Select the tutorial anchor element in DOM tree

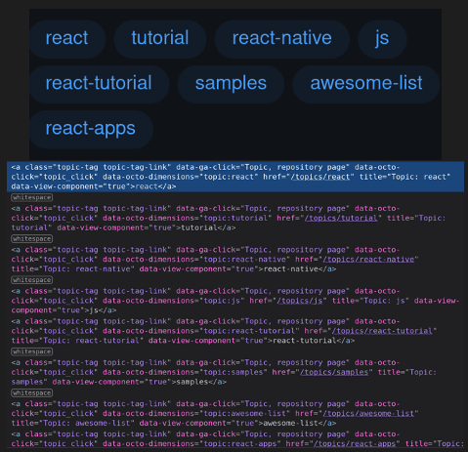[x=235, y=218]
